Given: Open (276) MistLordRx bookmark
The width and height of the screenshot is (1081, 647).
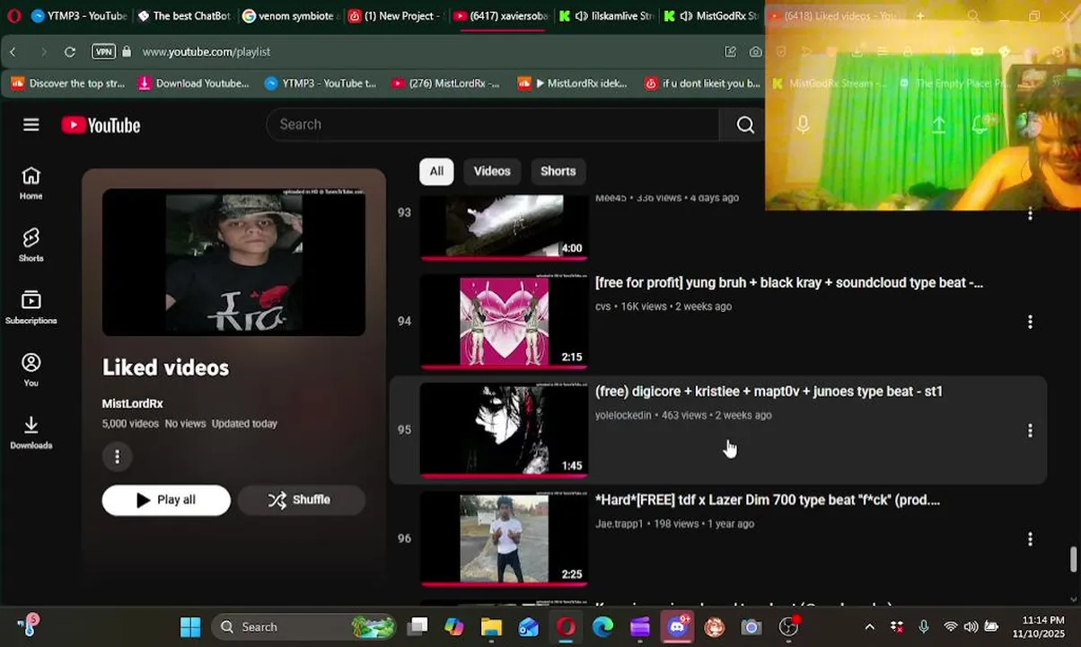Looking at the screenshot, I should 445,84.
